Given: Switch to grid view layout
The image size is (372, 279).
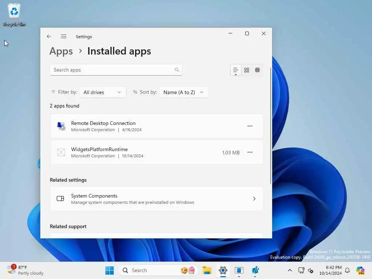Looking at the screenshot, I should (247, 70).
